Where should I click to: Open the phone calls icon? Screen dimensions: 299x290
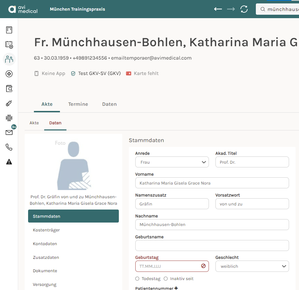(x=9, y=147)
